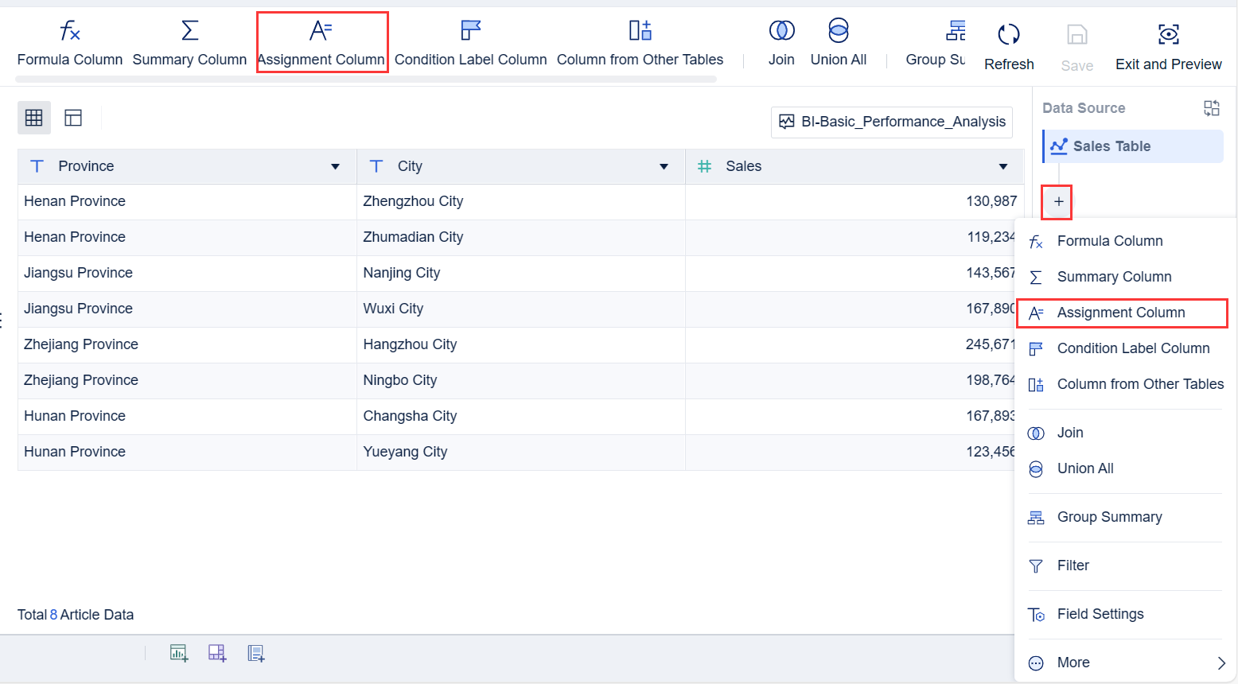Open the Summary Column tool

pyautogui.click(x=189, y=41)
